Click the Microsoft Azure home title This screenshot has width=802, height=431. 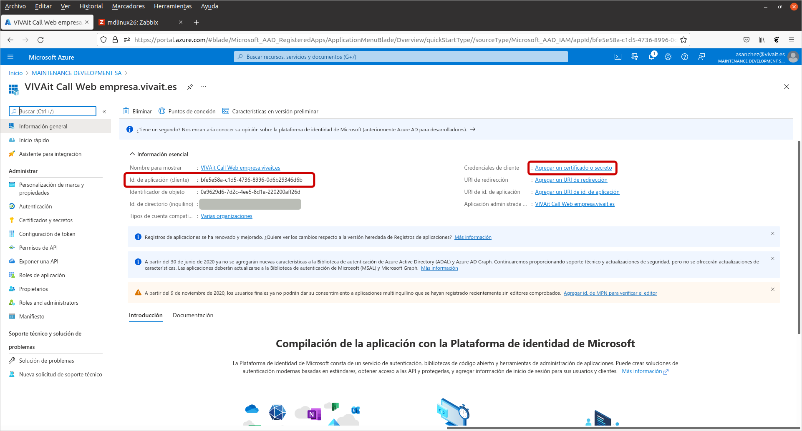tap(51, 57)
